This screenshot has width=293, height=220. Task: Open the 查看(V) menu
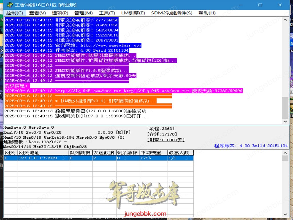(x=37, y=13)
